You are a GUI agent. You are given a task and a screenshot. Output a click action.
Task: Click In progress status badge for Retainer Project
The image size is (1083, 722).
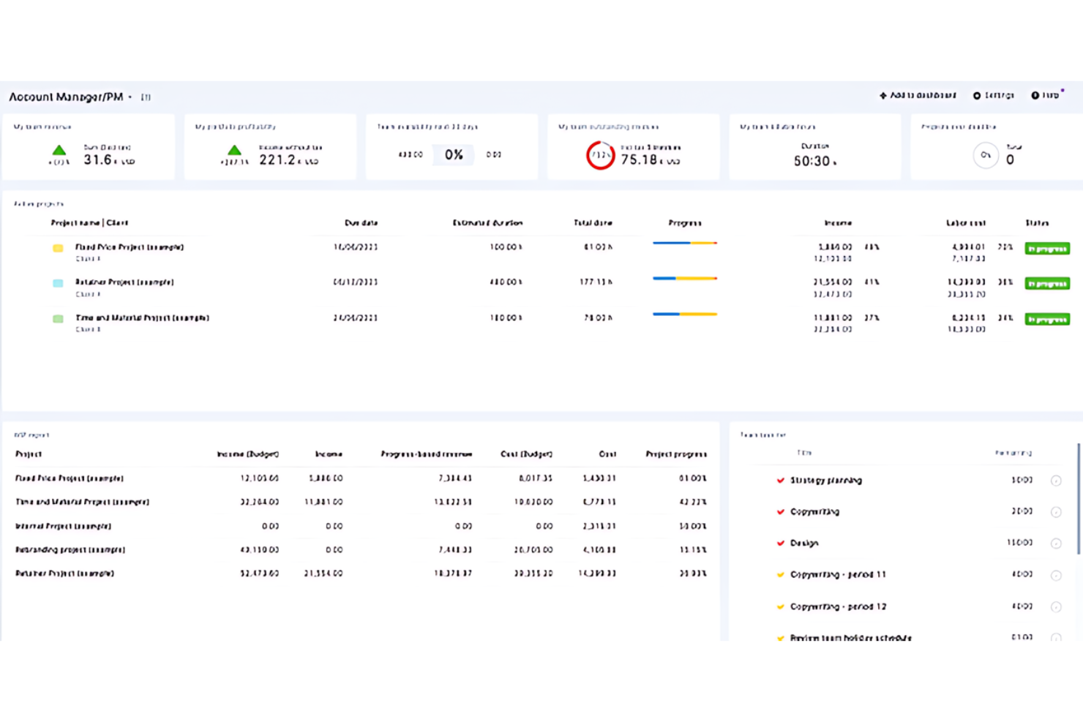pos(1047,284)
